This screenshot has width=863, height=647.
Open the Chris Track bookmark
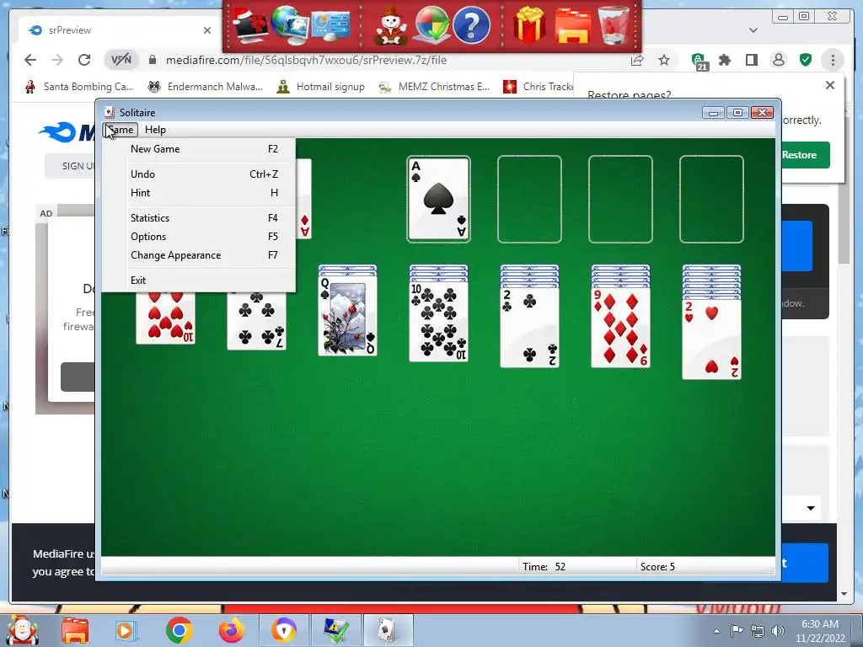click(x=538, y=87)
